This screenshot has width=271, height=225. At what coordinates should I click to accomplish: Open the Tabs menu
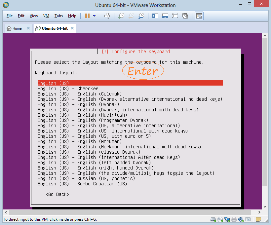pyautogui.click(x=58, y=16)
